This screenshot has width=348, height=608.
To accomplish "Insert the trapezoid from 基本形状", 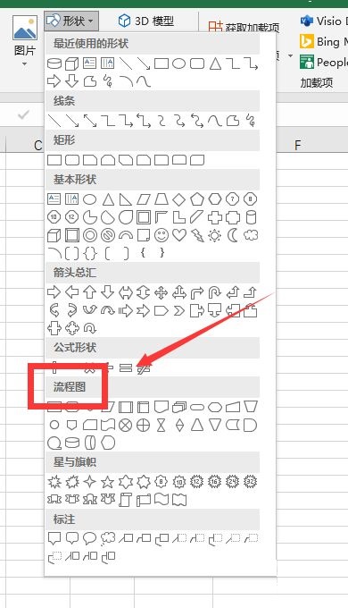I will [161, 199].
